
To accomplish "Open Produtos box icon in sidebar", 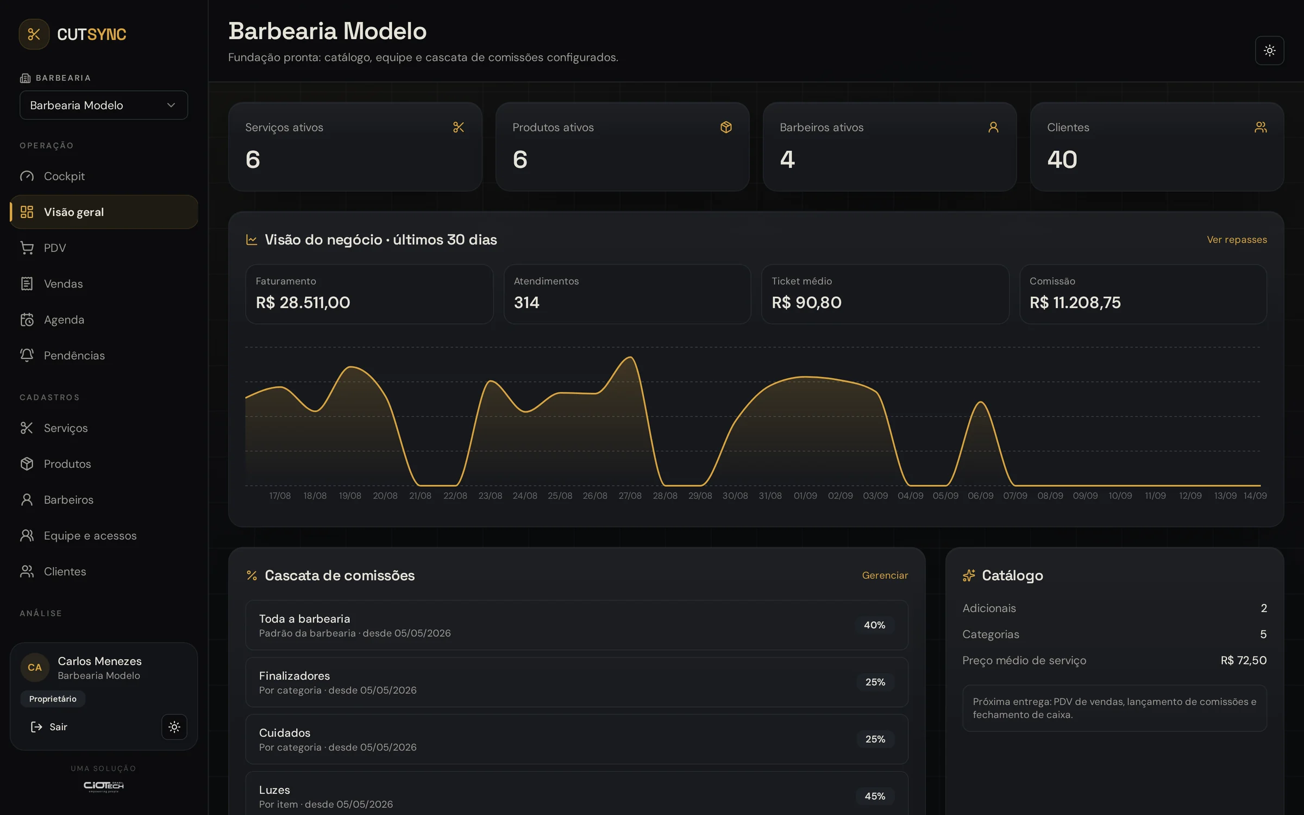I will tap(27, 463).
